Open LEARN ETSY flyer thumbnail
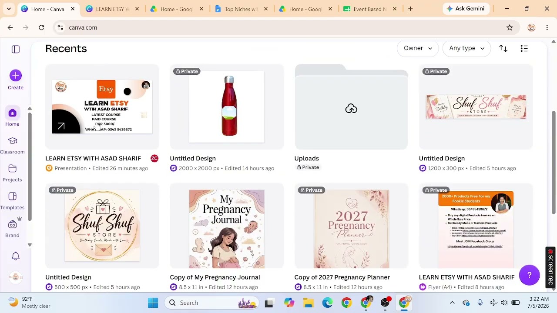Viewport: 557px width, 313px height. click(476, 226)
